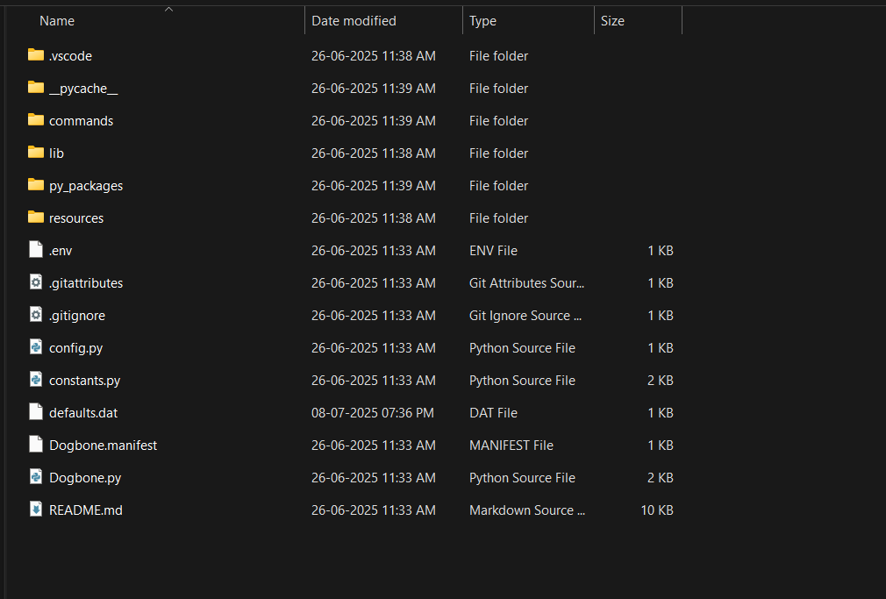Click the py_packages folder icon

pyautogui.click(x=36, y=185)
